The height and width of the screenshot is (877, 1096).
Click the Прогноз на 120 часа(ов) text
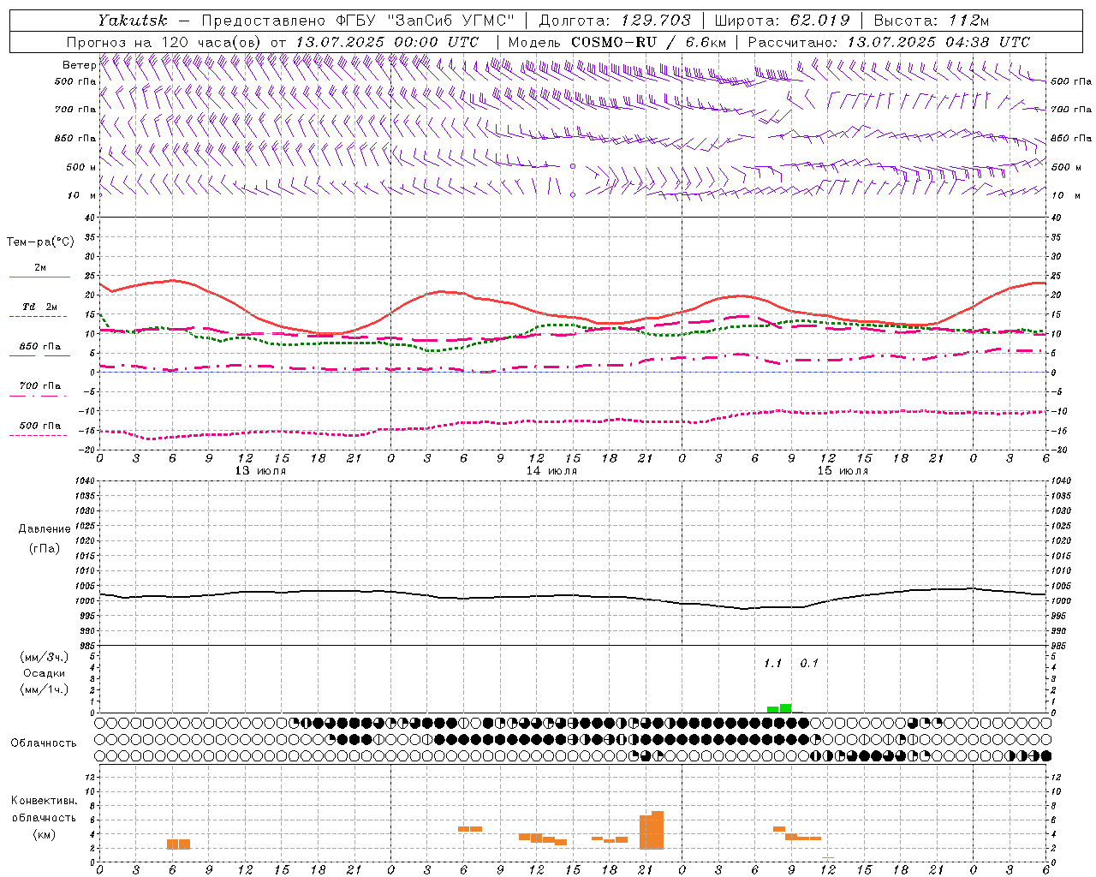coord(165,42)
